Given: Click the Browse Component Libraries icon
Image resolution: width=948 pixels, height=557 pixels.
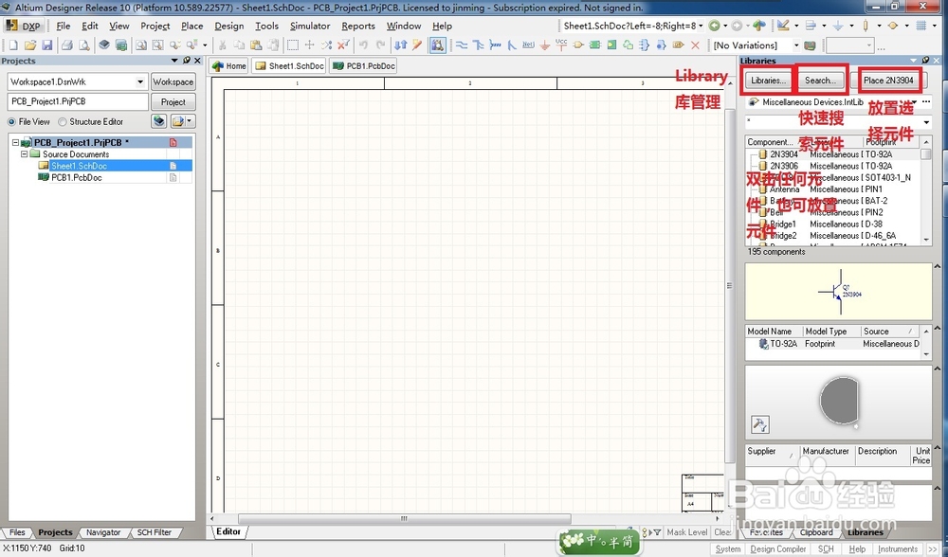Looking at the screenshot, I should 437,45.
